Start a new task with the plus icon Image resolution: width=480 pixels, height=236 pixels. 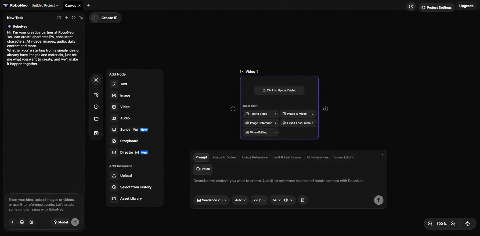[66, 18]
